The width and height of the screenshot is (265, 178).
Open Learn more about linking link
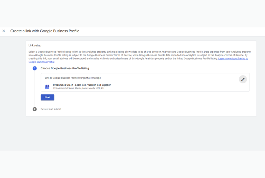[233, 58]
